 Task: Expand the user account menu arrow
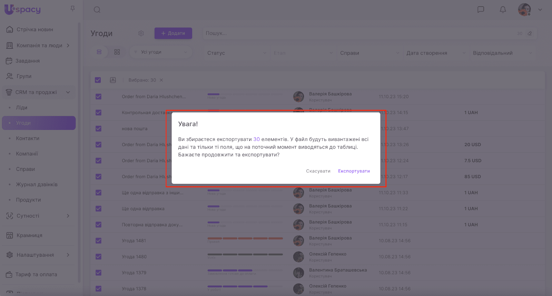[540, 10]
